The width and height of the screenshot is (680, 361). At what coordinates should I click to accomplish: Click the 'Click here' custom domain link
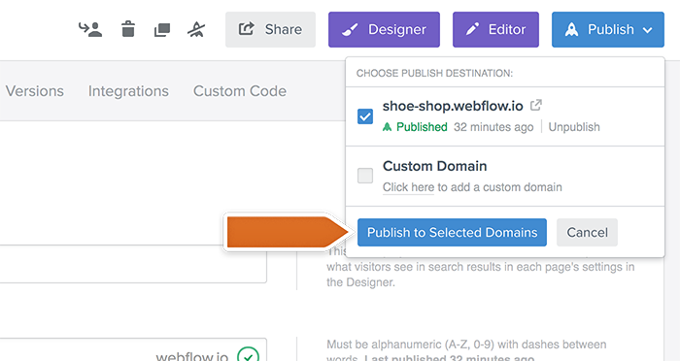pyautogui.click(x=408, y=187)
